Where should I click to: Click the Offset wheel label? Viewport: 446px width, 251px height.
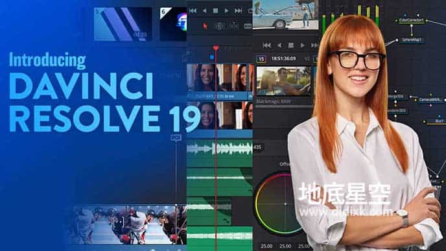[x=285, y=164]
